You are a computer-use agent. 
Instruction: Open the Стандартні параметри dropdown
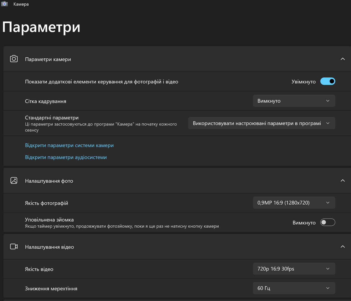(x=261, y=123)
